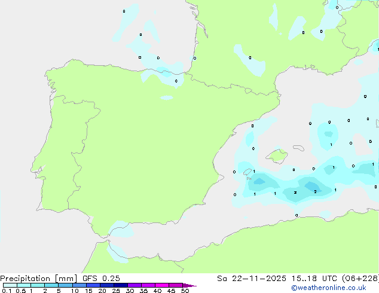Click the Ibiza island outline on map
379x293 pixels.
click(x=247, y=172)
